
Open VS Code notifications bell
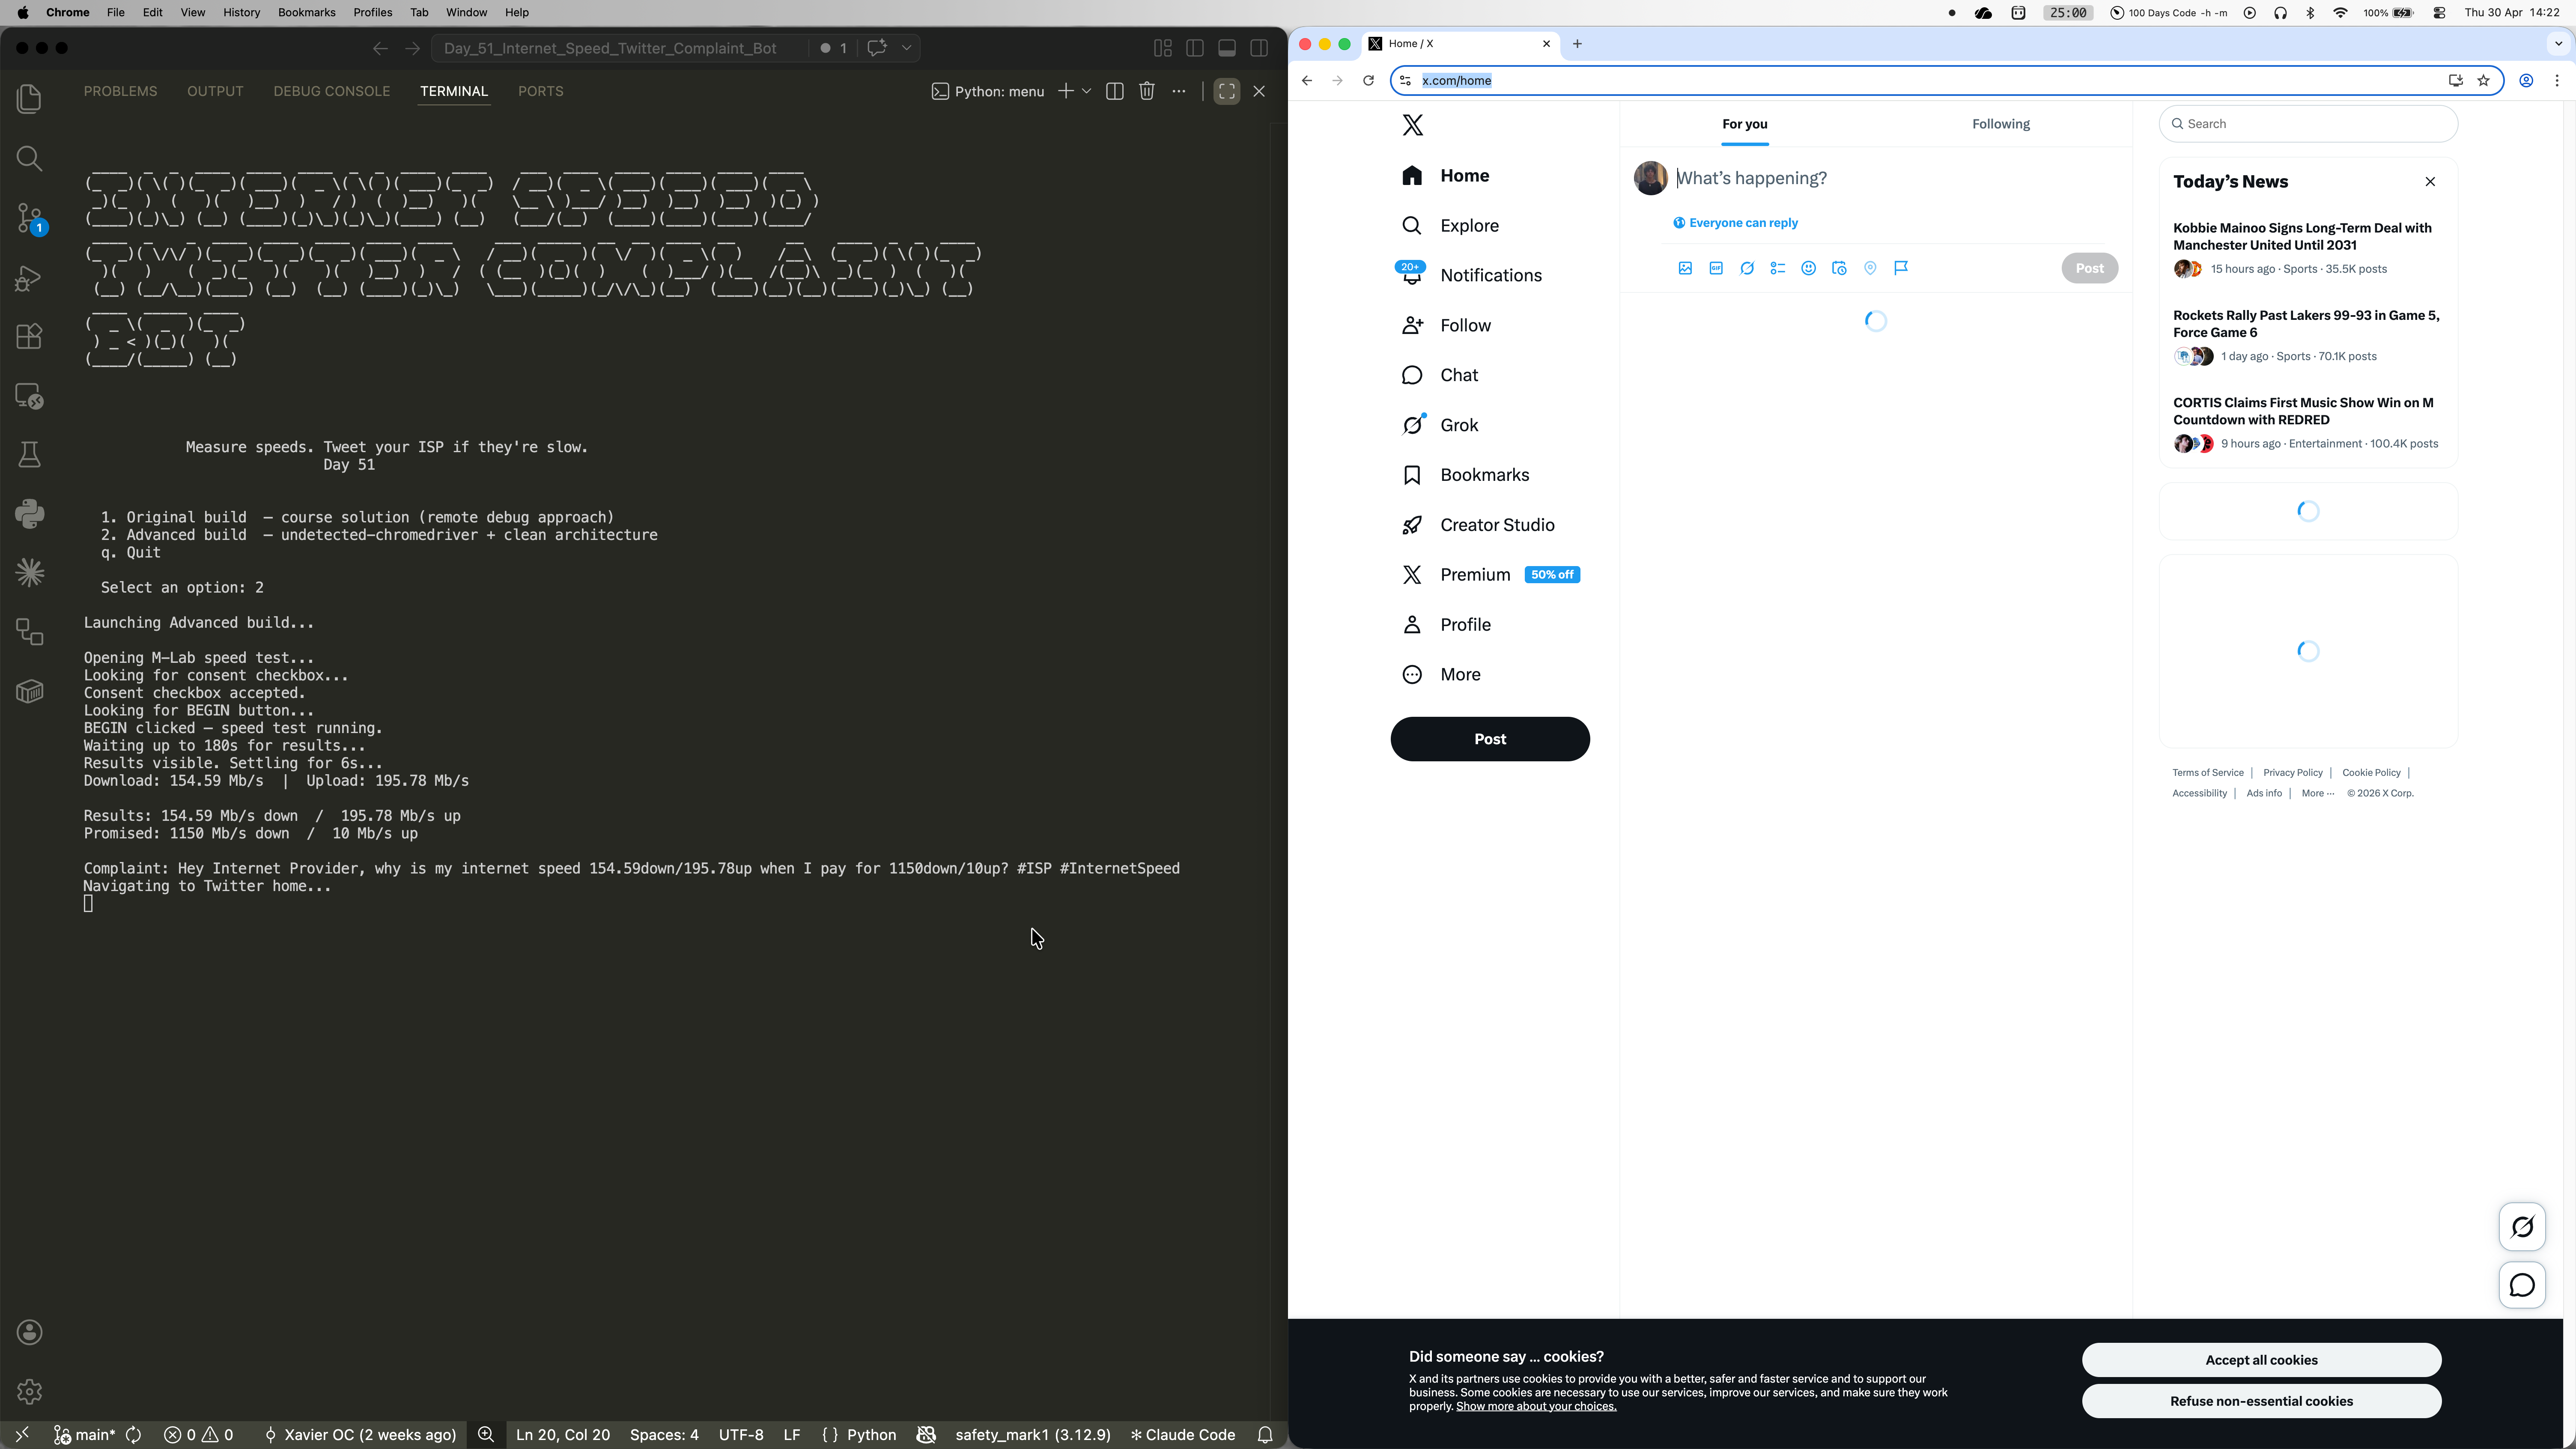(1265, 1435)
